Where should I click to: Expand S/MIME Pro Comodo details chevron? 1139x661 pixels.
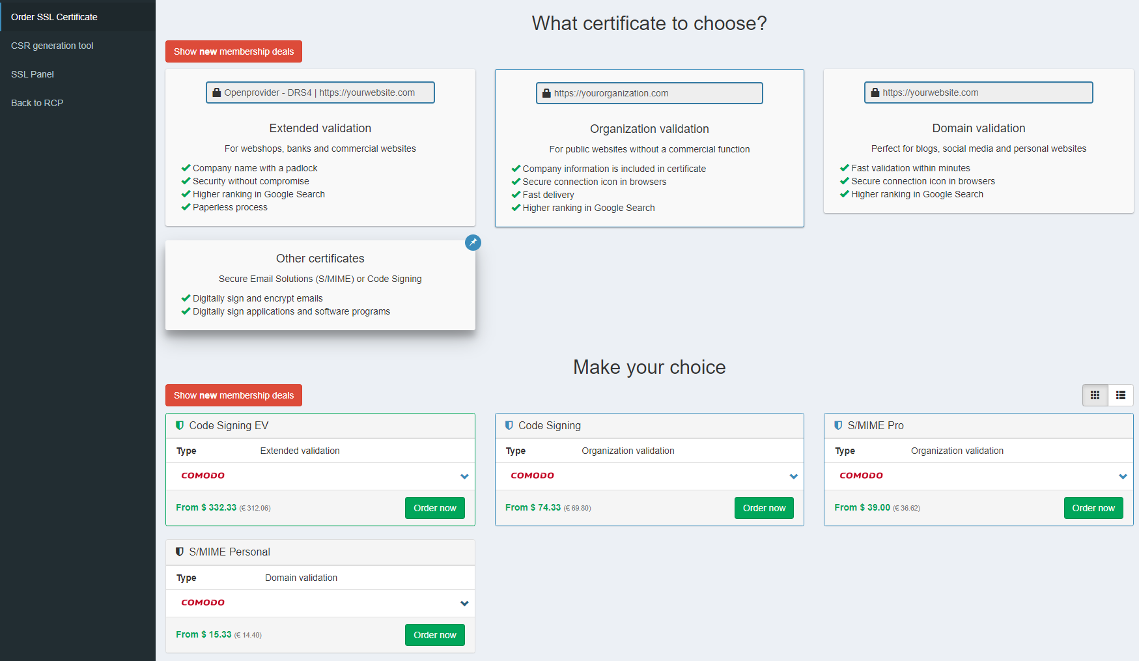1123,477
